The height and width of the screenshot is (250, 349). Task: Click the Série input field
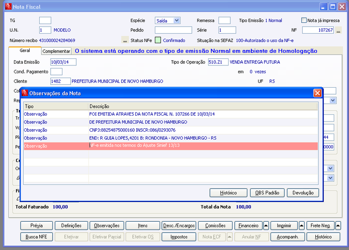pos(227,30)
